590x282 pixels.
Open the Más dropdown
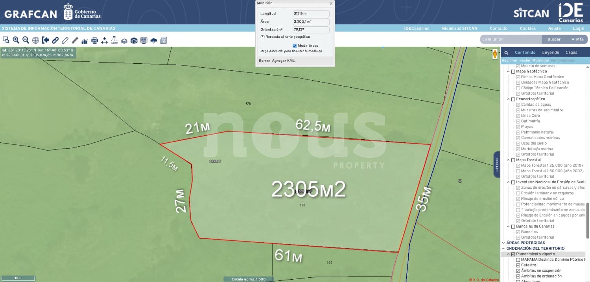577,39
